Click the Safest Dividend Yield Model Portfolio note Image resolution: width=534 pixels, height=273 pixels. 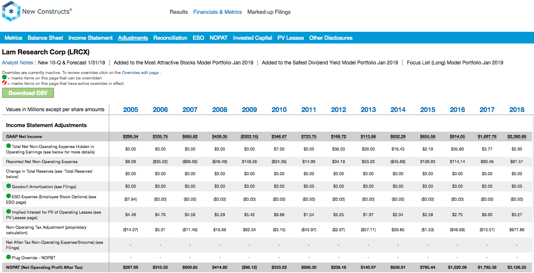[x=330, y=63]
